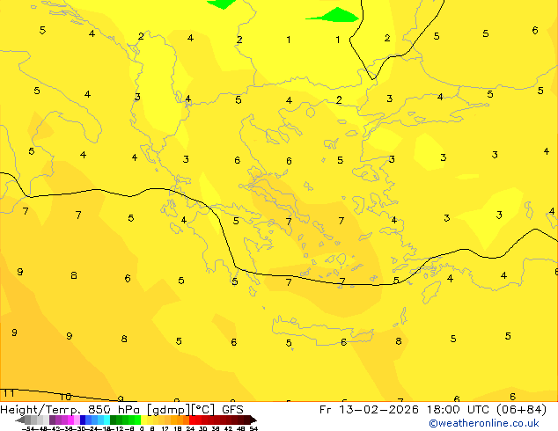
Task: Click the '[gdmp]' unit label
Action: point(169,411)
